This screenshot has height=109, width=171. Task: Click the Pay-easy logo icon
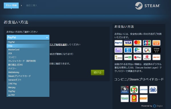coord(137,50)
